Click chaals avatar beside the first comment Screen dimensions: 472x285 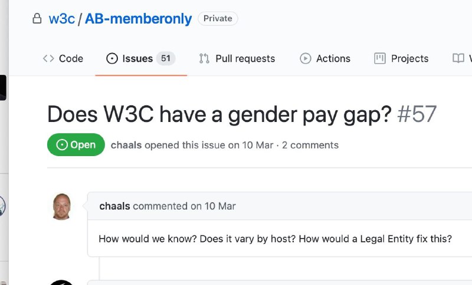coord(62,207)
